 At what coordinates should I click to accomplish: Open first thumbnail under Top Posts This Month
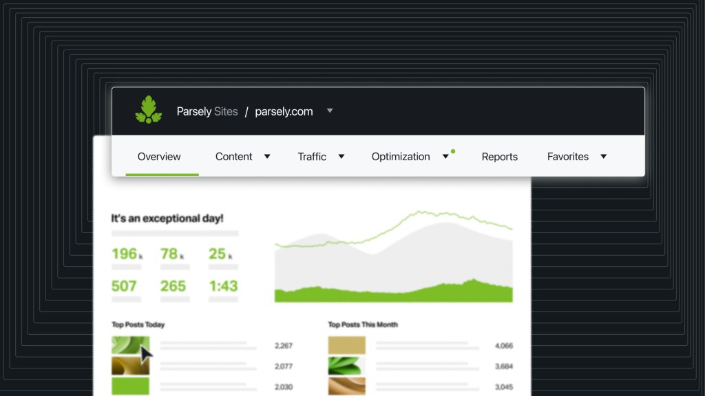coord(346,345)
